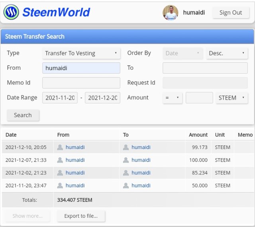Open the Order By Date dropdown
Screen dimensions: 255x227
click(x=182, y=53)
